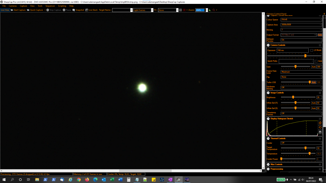This screenshot has height=183, width=326.
Task: Collapse the Camera Controls section
Action: point(268,45)
